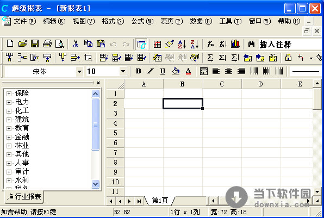The height and width of the screenshot is (218, 324).
Task: Open the 文件(F) menu
Action: pos(25,21)
